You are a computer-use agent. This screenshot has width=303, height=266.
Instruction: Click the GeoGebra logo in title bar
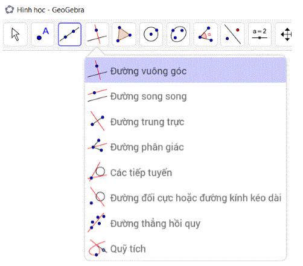point(10,10)
